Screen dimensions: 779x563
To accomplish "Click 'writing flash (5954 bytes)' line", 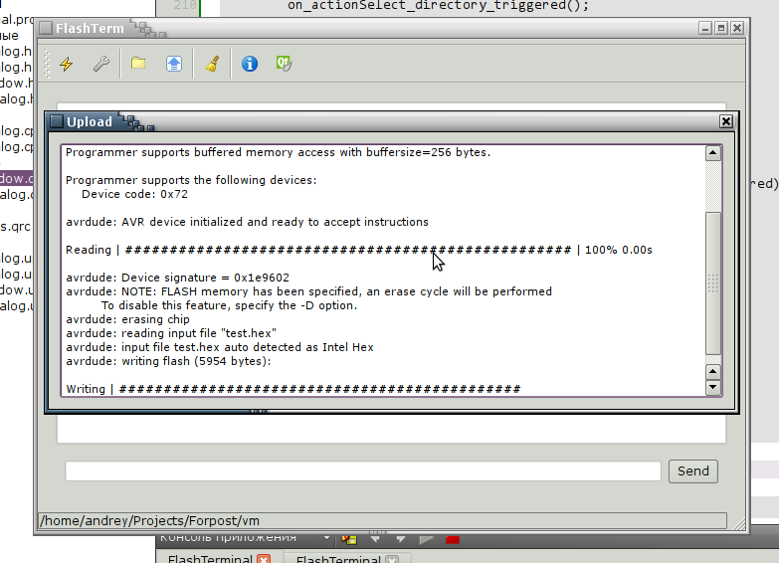I will [168, 361].
